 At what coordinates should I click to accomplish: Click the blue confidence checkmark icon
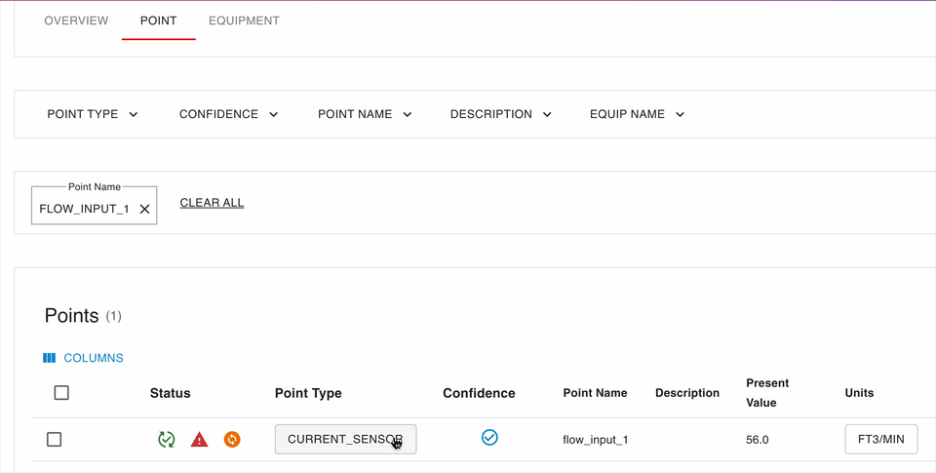(489, 438)
